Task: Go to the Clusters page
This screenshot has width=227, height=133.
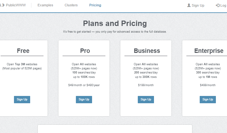Action: coord(71,5)
